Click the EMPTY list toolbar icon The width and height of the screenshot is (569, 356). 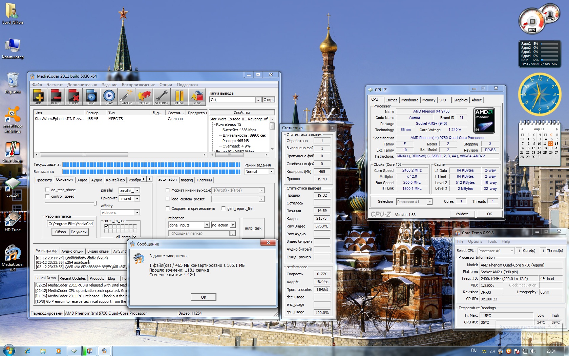[x=73, y=97]
